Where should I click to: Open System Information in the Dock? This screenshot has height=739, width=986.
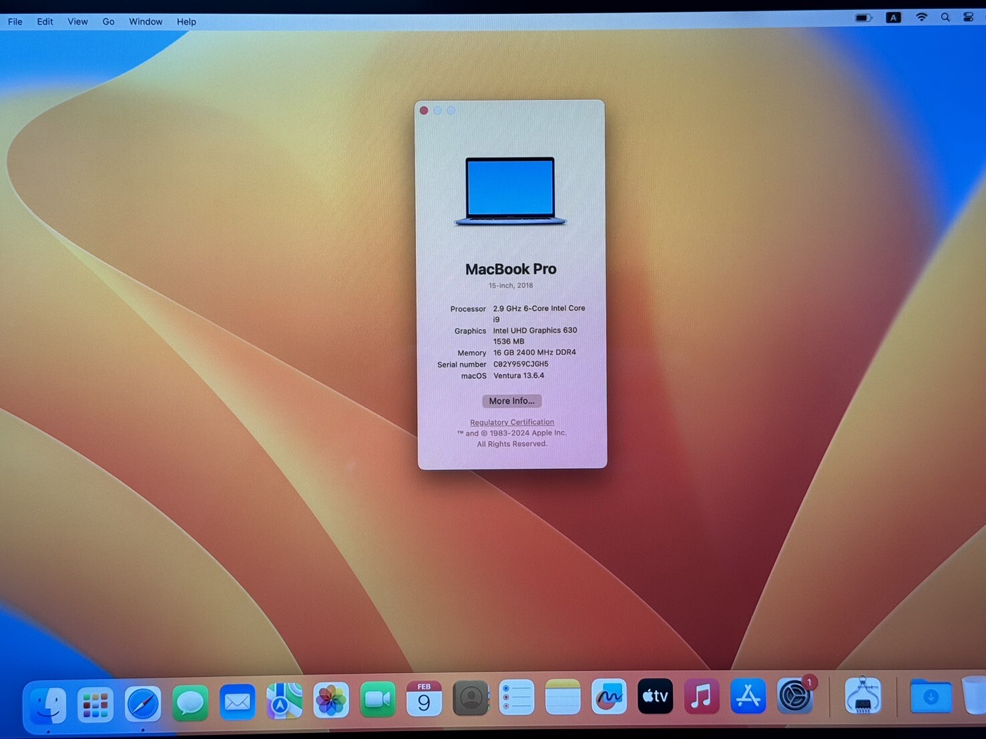tap(862, 696)
